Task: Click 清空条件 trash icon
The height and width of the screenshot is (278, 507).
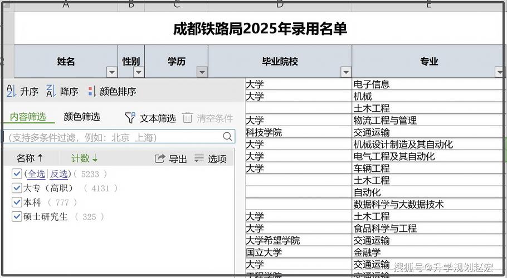Action: 188,118
